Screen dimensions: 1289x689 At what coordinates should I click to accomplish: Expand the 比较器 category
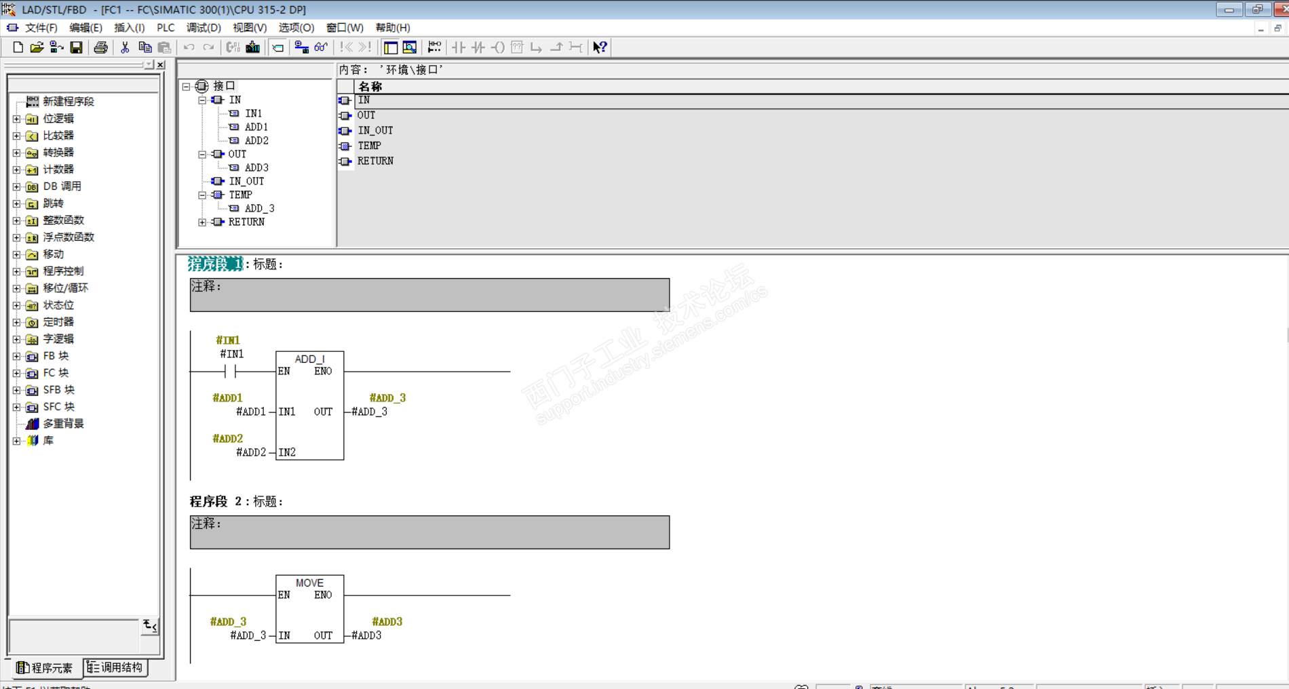click(17, 136)
